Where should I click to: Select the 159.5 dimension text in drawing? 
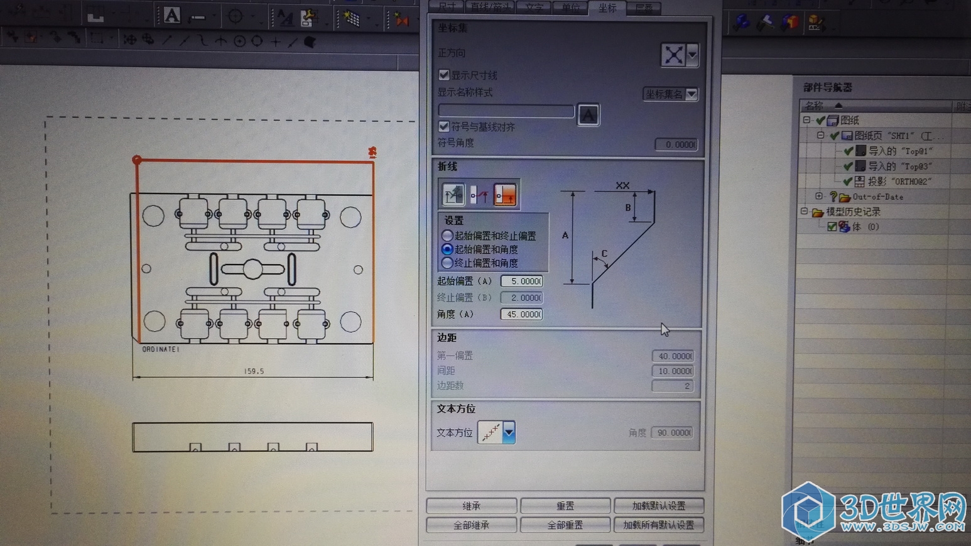point(254,371)
